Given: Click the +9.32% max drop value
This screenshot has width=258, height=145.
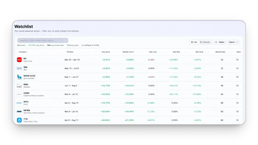Looking at the screenshot, I should 197,77.
